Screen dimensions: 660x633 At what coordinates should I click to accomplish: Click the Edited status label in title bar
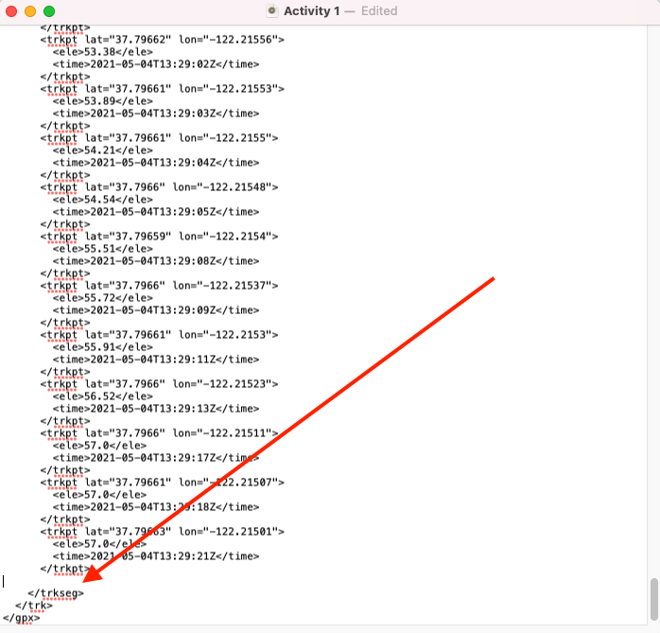(379, 11)
